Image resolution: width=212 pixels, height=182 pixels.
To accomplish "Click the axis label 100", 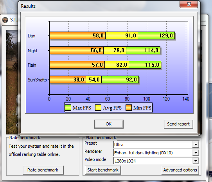I will (147, 99).
